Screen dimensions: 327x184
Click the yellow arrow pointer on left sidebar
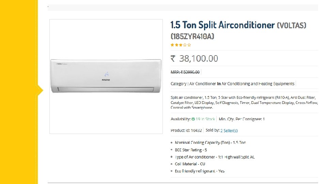click(40, 91)
